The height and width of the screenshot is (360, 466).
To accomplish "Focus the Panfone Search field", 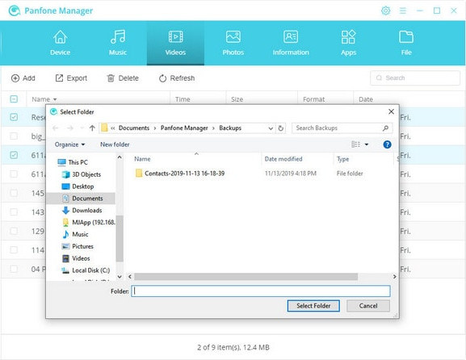I will click(x=415, y=77).
